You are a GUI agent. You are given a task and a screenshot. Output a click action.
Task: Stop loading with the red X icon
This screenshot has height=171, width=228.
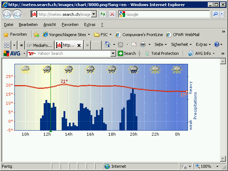click(112, 14)
